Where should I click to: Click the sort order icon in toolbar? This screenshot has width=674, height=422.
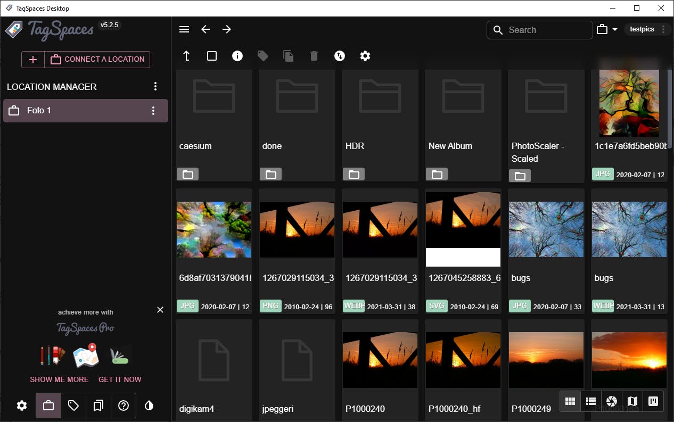pyautogui.click(x=340, y=56)
